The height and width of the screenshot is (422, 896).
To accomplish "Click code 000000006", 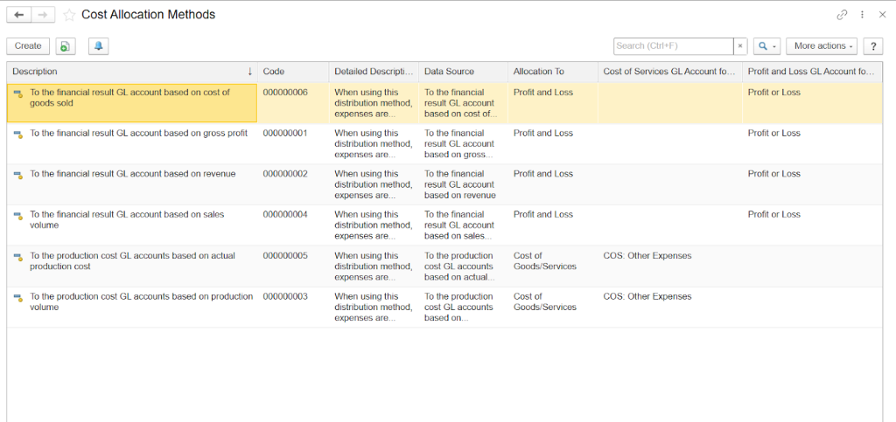I will point(285,92).
